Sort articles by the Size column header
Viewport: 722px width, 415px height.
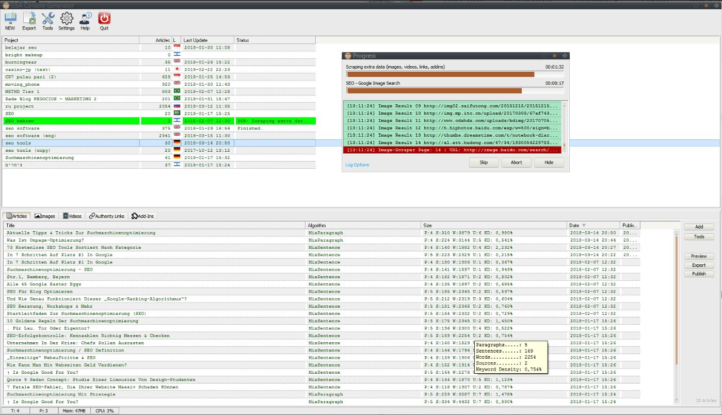pos(494,225)
